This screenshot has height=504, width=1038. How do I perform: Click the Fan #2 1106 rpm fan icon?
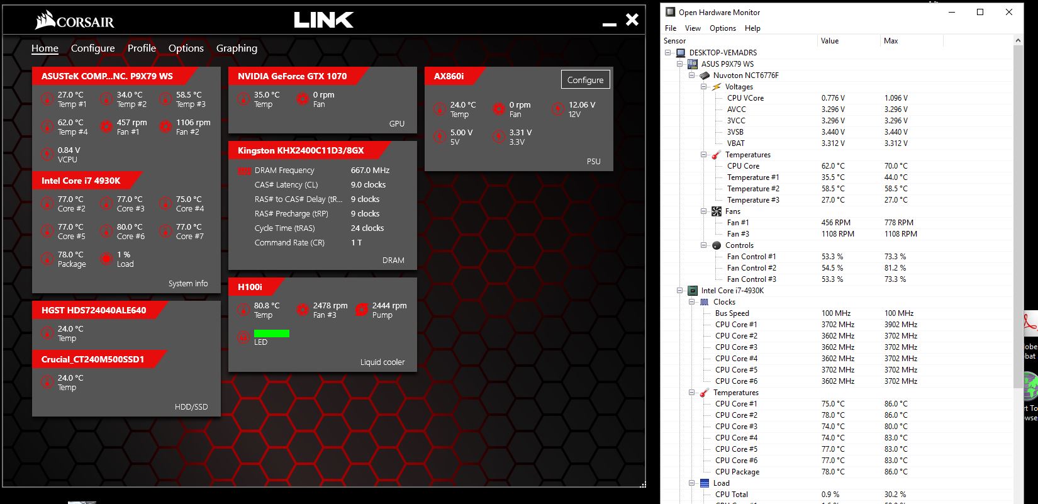[165, 126]
